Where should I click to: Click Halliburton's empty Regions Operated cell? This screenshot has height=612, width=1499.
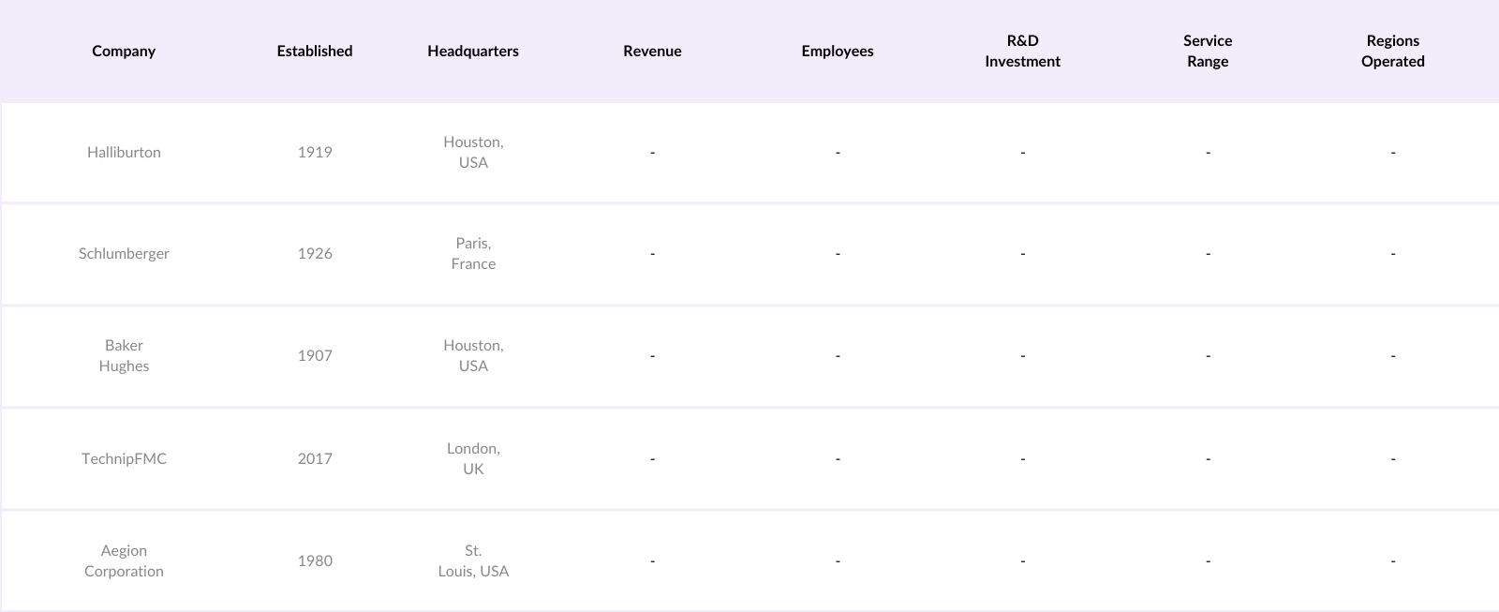(1393, 153)
